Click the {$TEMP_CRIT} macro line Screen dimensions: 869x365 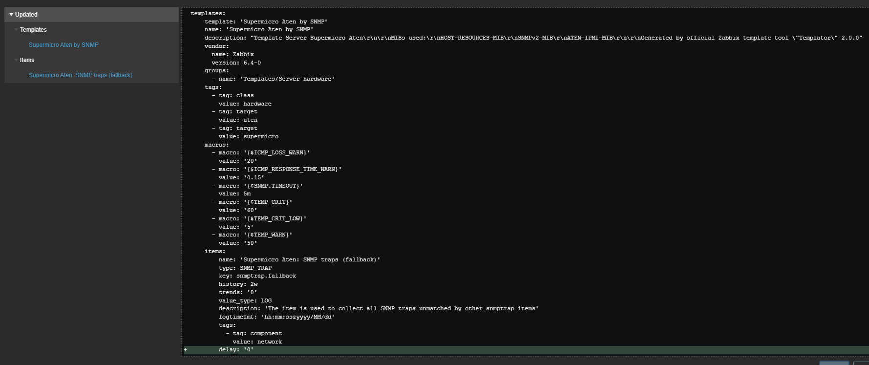pyautogui.click(x=252, y=202)
